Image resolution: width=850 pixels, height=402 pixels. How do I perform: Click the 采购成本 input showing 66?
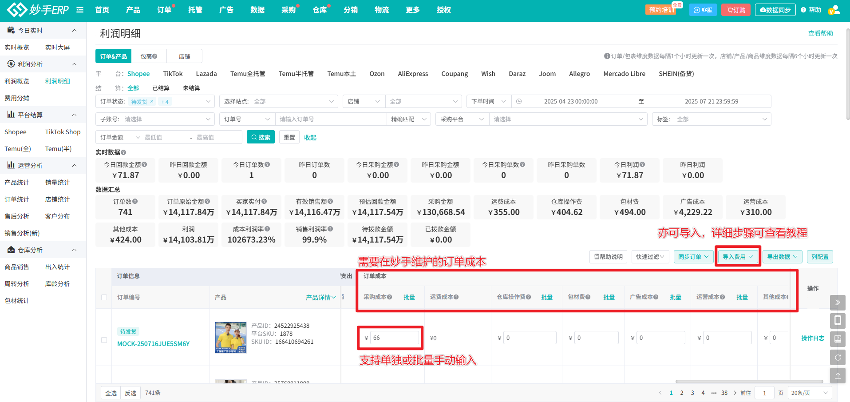(395, 338)
